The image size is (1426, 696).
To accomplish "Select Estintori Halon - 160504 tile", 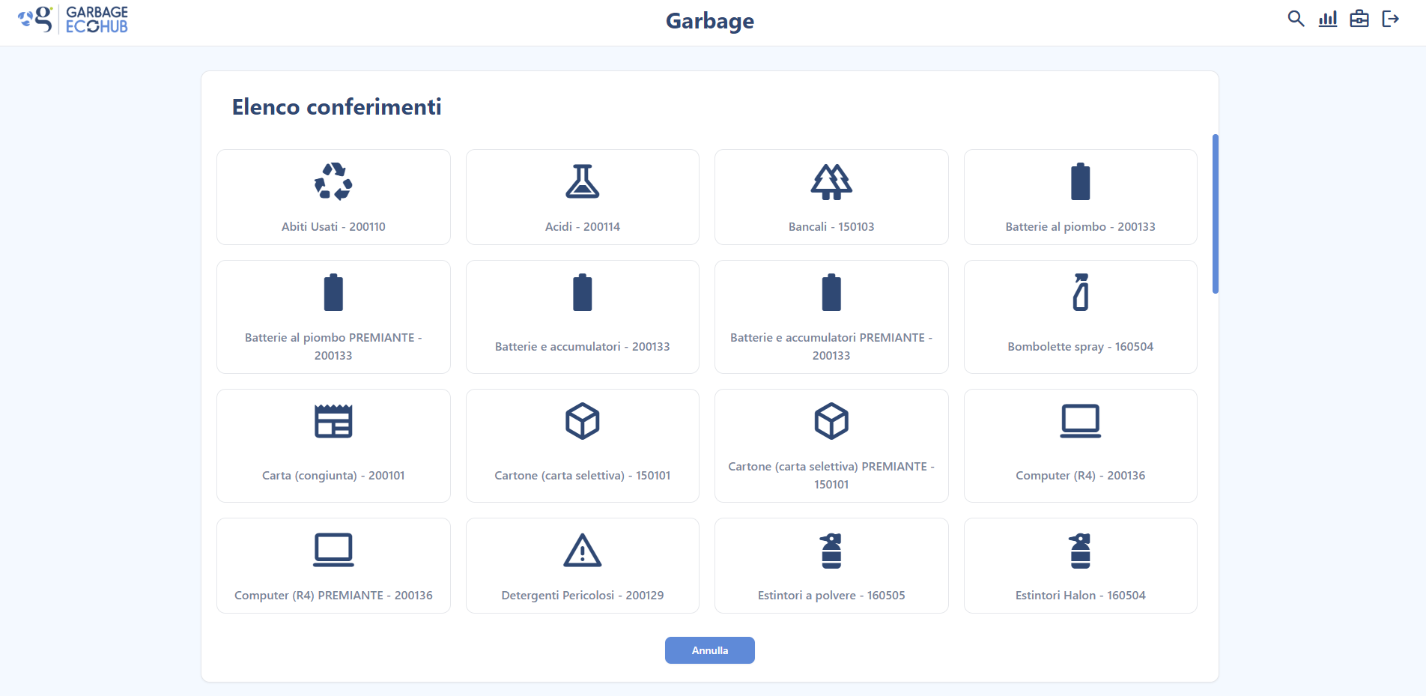I will [1080, 566].
